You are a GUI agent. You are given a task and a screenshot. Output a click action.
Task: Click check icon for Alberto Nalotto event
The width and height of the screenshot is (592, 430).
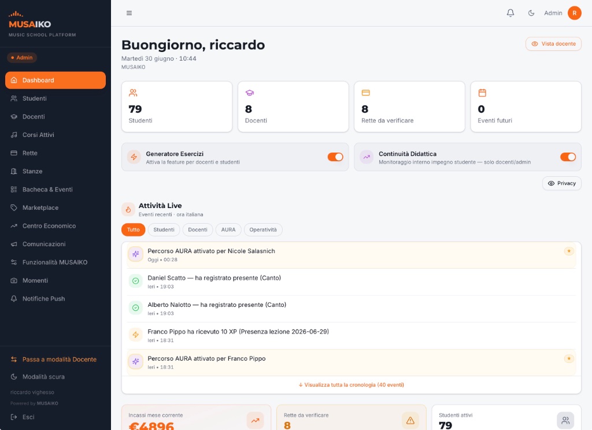tap(135, 308)
